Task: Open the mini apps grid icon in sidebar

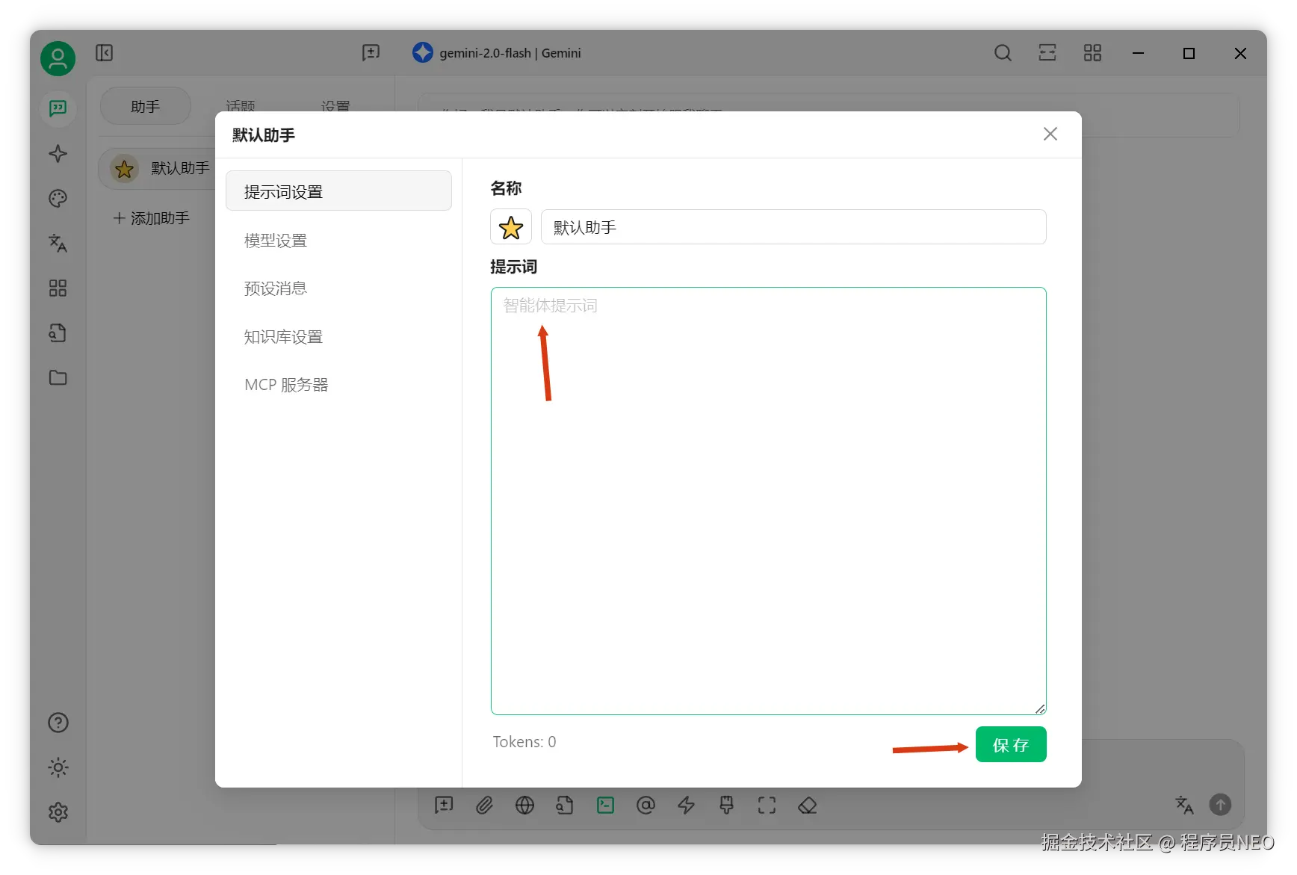Action: coord(58,288)
